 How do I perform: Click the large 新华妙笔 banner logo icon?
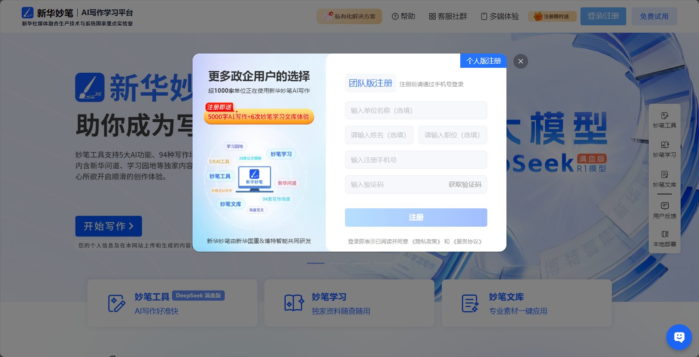tap(90, 87)
